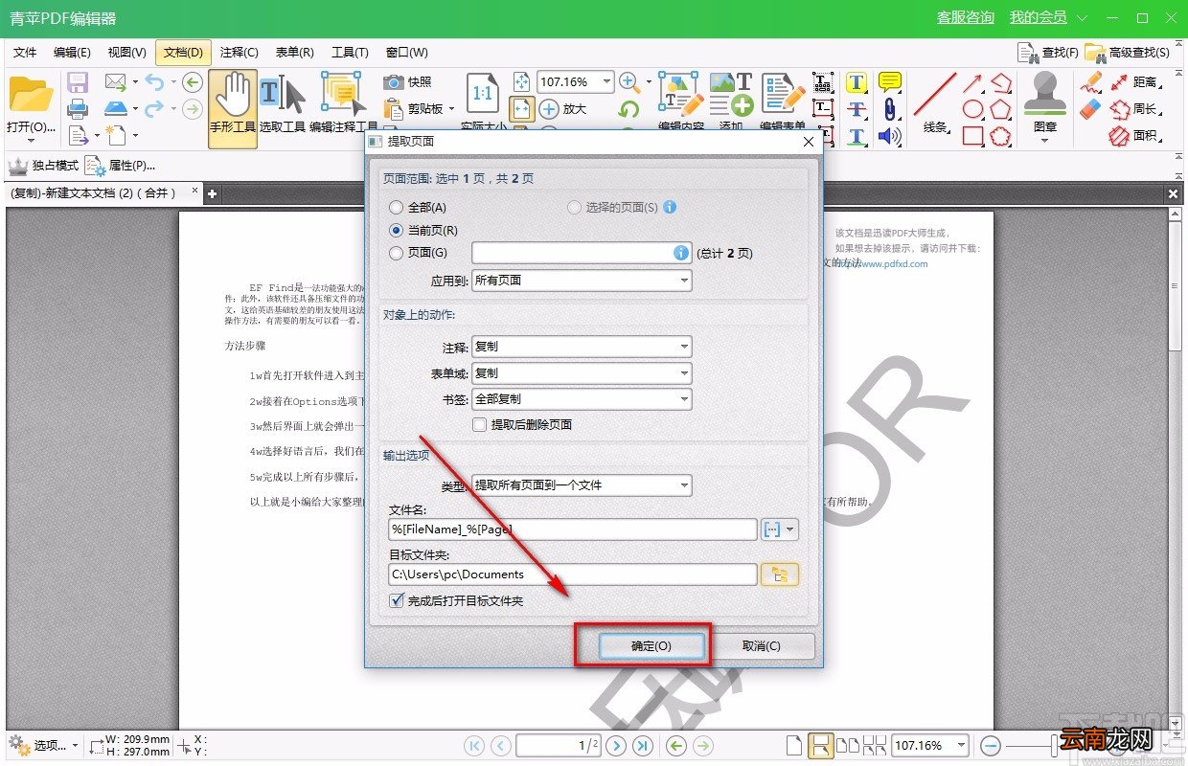The image size is (1188, 766).
Task: Click the yellow sticky note comment tool
Action: 890,82
